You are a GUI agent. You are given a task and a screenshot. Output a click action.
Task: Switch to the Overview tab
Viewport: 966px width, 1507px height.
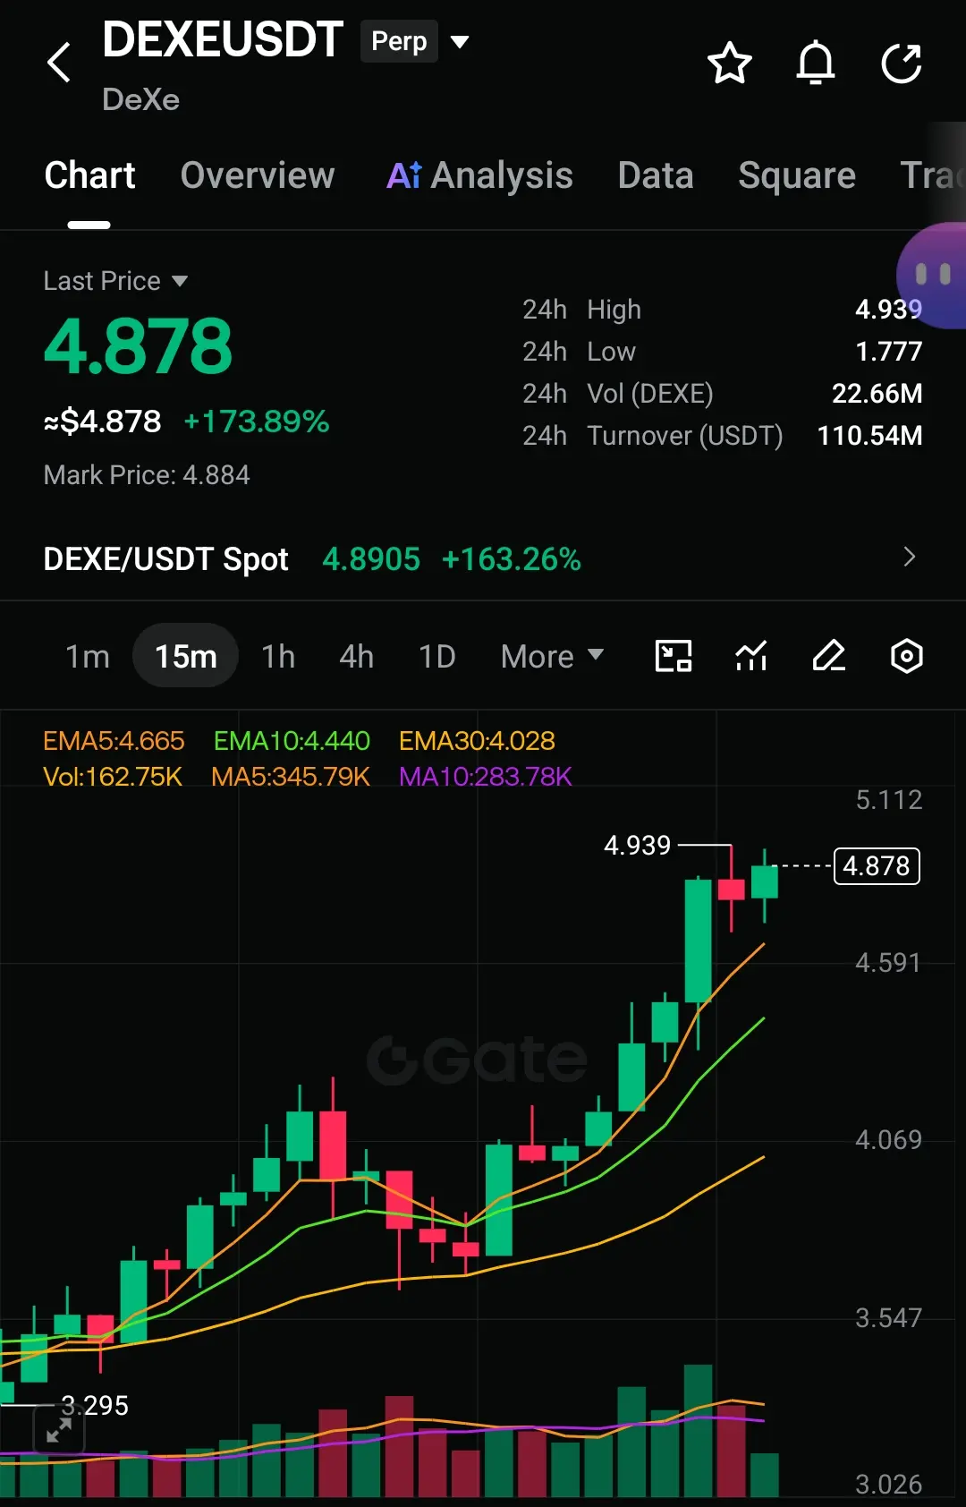[258, 175]
